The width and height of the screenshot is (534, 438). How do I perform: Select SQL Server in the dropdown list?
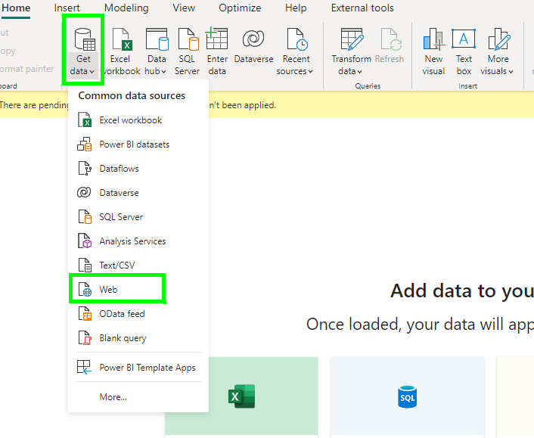point(138,217)
